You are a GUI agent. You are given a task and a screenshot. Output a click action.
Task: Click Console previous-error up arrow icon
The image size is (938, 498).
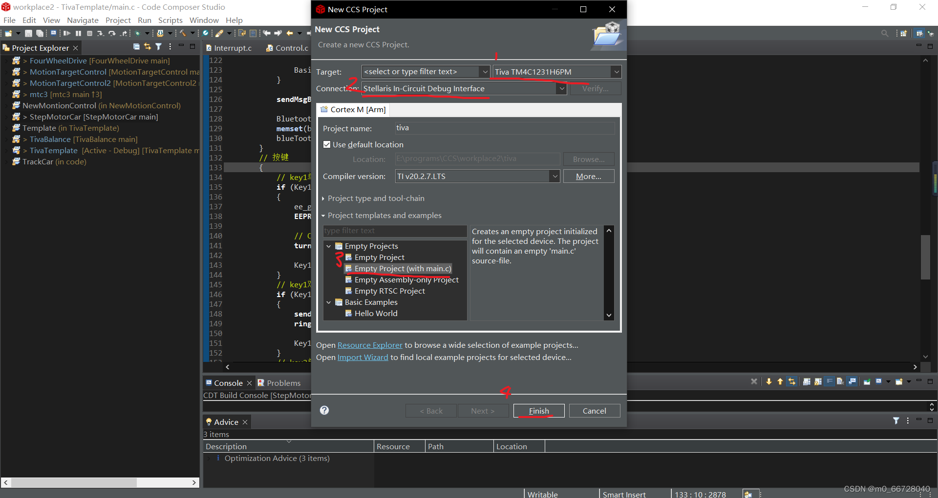(x=780, y=381)
